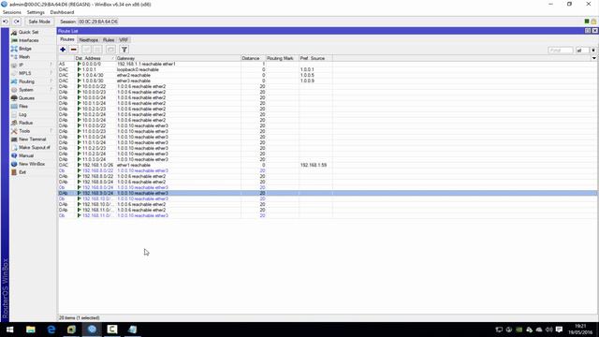The width and height of the screenshot is (599, 337).
Task: Open Mesh from the sidebar
Action: [x=24, y=57]
